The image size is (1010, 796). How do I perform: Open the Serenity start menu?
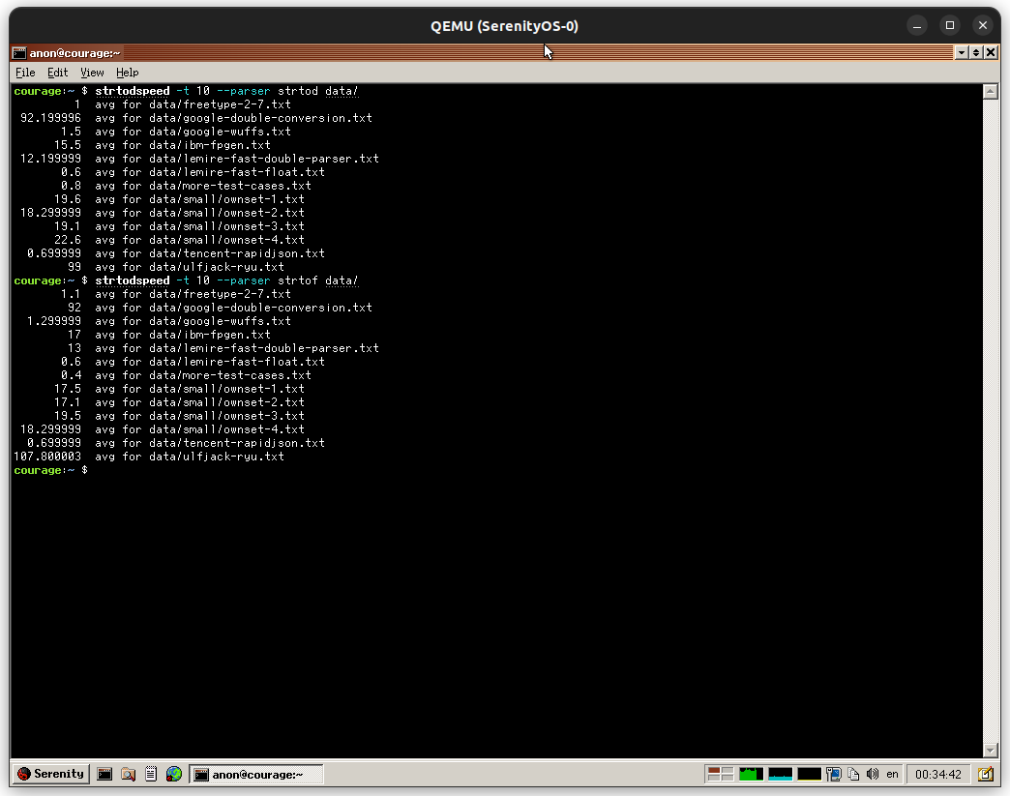pos(49,774)
